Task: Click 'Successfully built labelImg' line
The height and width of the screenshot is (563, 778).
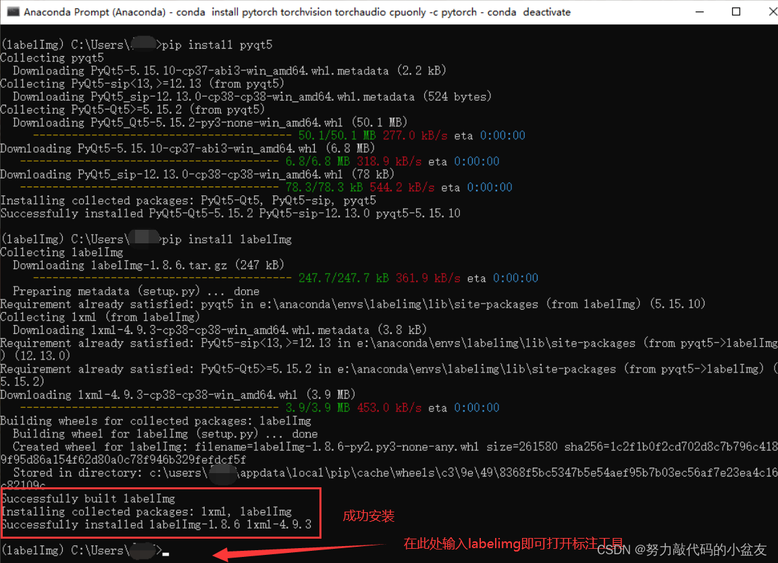Action: [88, 499]
